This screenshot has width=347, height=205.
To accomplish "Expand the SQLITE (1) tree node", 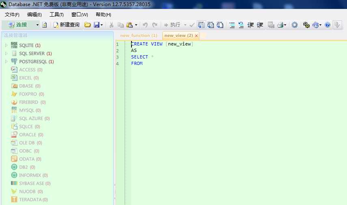I will (x=6, y=45).
